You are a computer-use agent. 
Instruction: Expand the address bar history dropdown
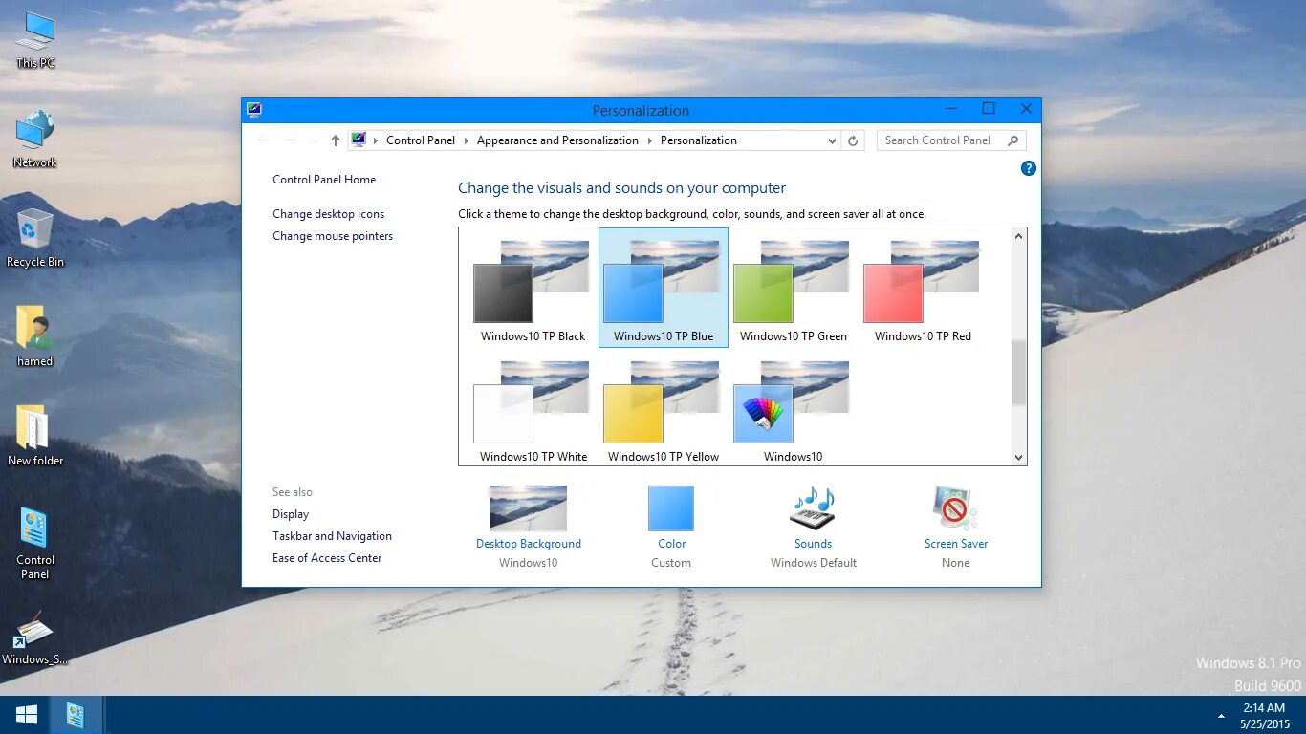coord(832,140)
